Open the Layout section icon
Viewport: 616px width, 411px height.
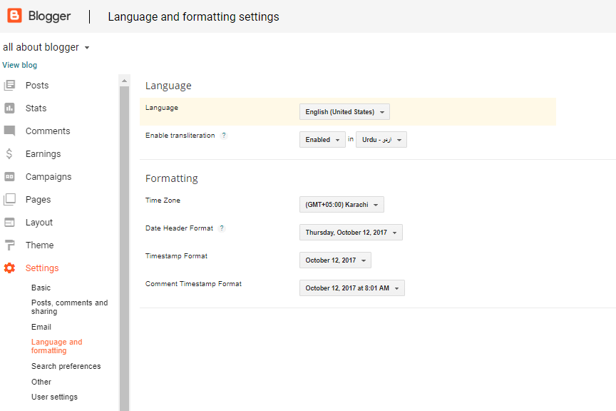pyautogui.click(x=10, y=222)
